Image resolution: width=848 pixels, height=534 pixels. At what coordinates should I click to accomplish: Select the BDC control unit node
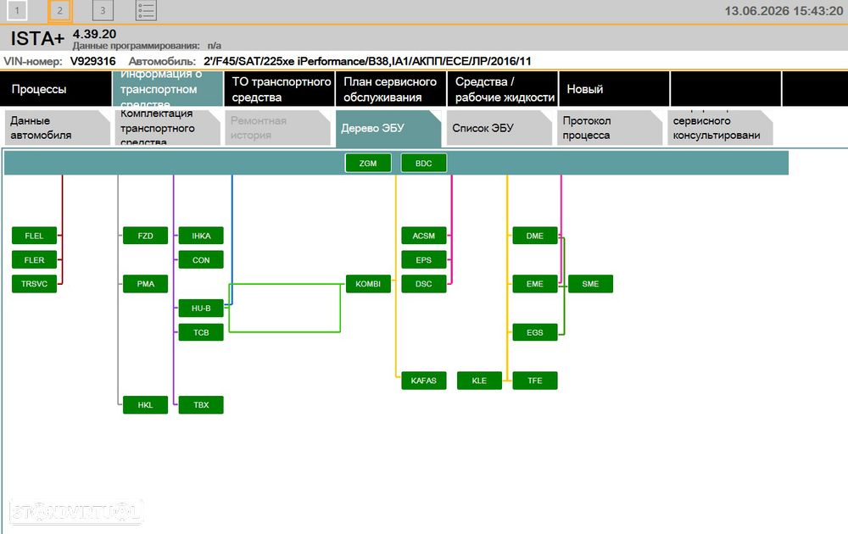(x=423, y=164)
